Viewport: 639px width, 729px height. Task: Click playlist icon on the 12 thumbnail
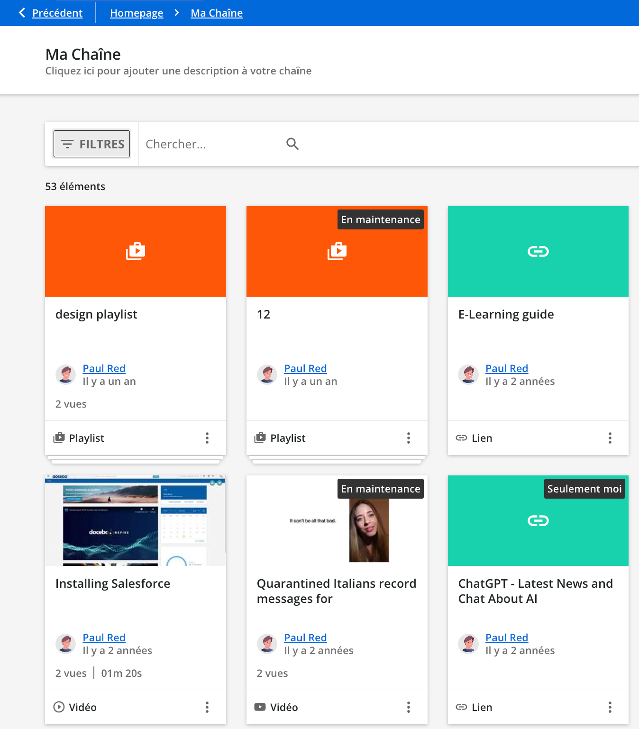(337, 251)
